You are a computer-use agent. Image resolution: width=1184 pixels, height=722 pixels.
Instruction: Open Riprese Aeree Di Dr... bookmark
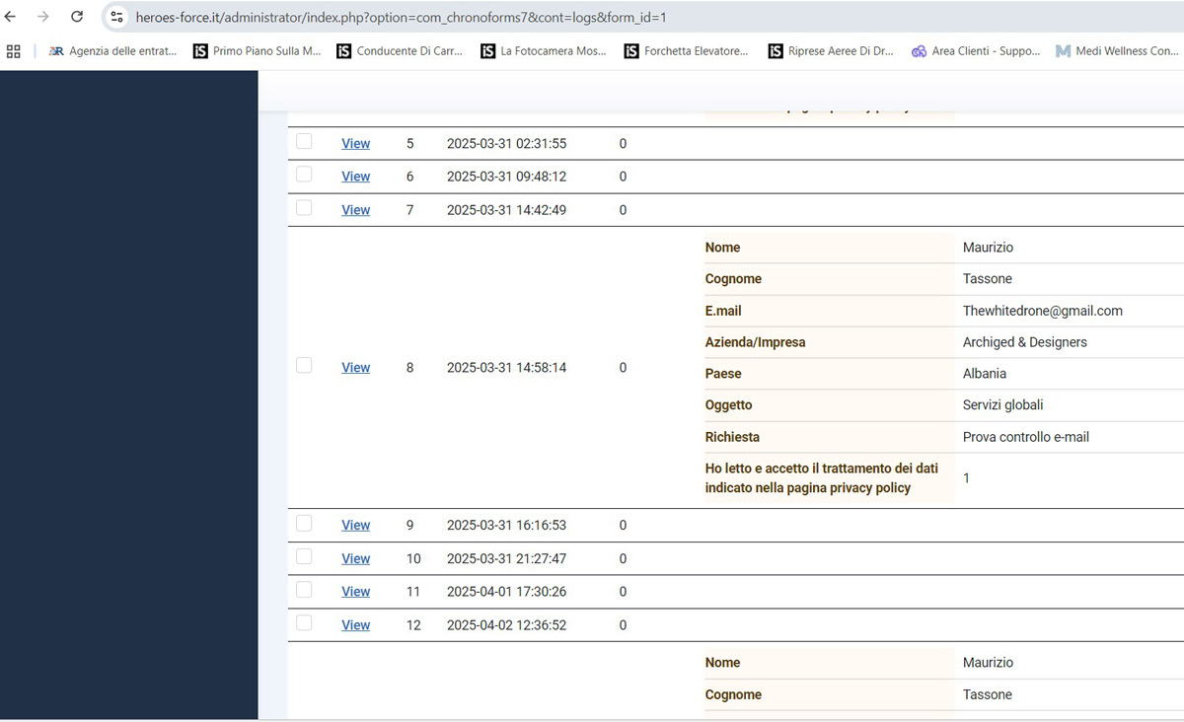pyautogui.click(x=831, y=51)
